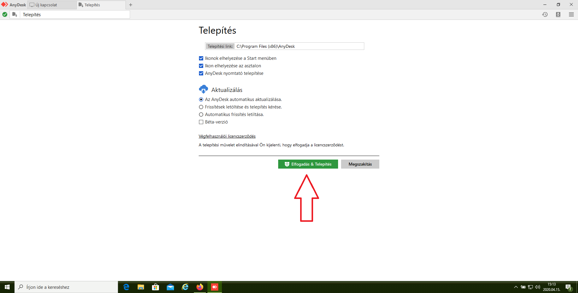Enable the Béta-verzió checkbox
This screenshot has height=293, width=578.
(x=201, y=122)
